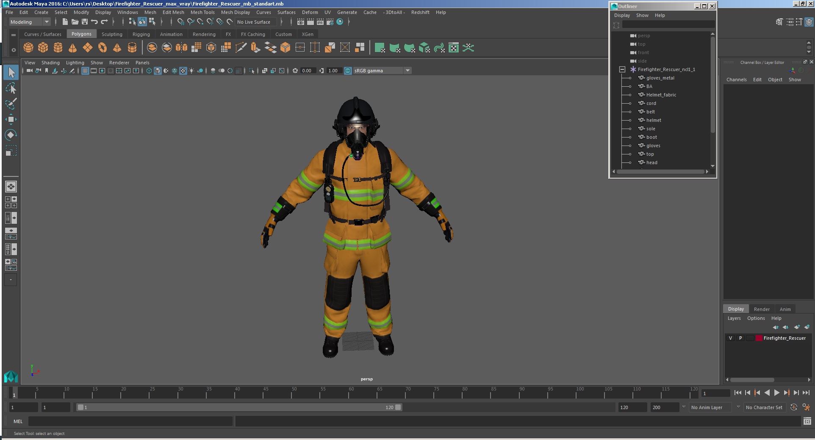Activate the Move tool
The width and height of the screenshot is (815, 440).
coord(11,119)
